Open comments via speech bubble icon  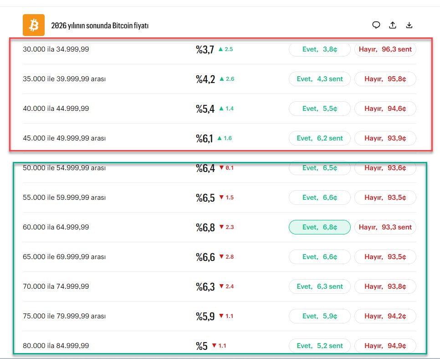(x=376, y=26)
